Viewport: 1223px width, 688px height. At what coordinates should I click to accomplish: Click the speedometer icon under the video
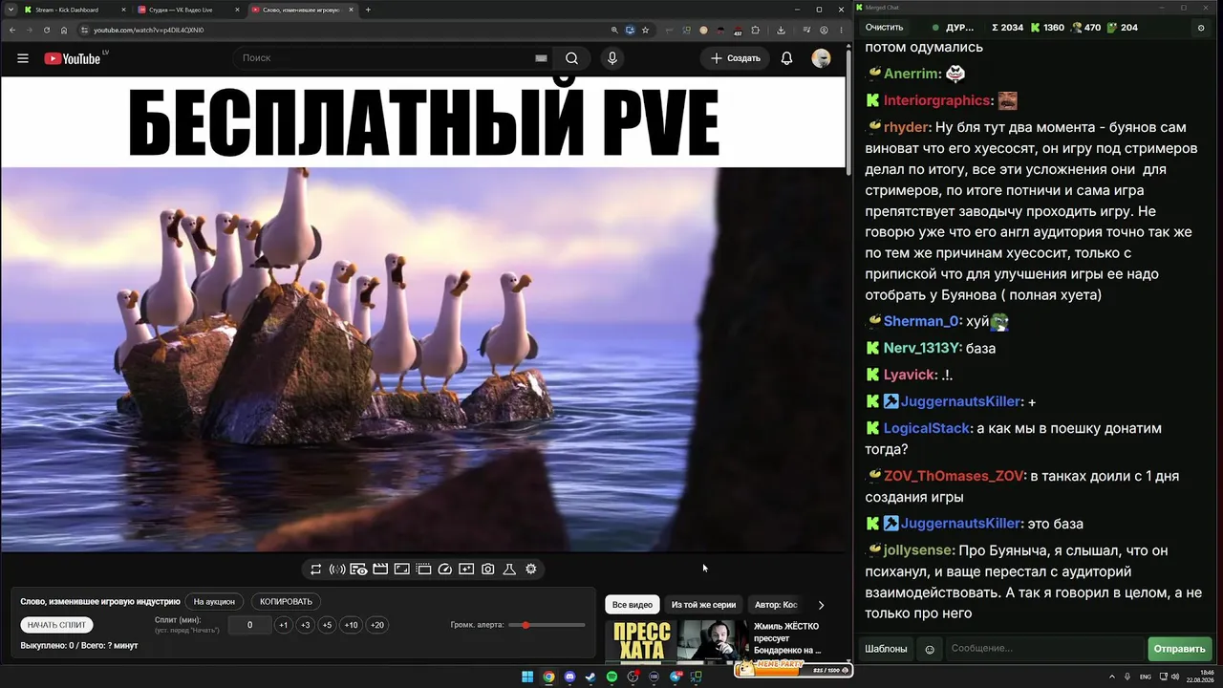(444, 570)
